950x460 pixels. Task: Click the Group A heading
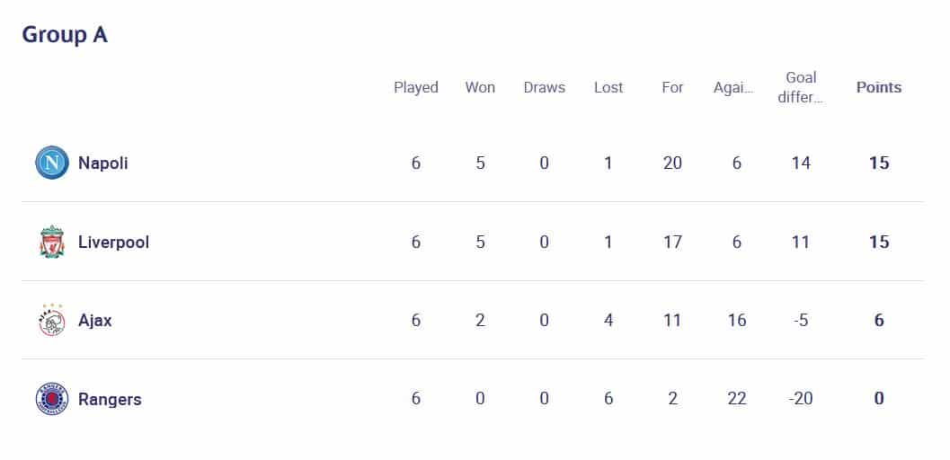pyautogui.click(x=65, y=35)
